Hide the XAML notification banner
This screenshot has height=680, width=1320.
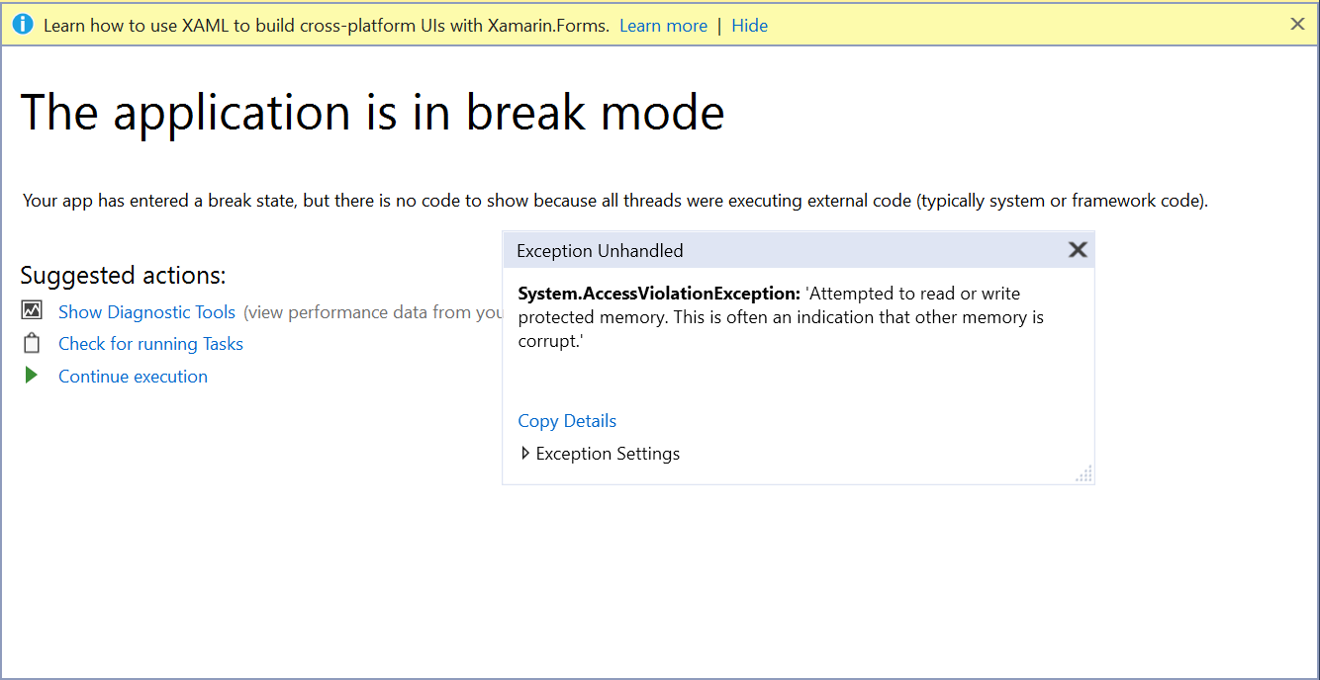tap(749, 26)
